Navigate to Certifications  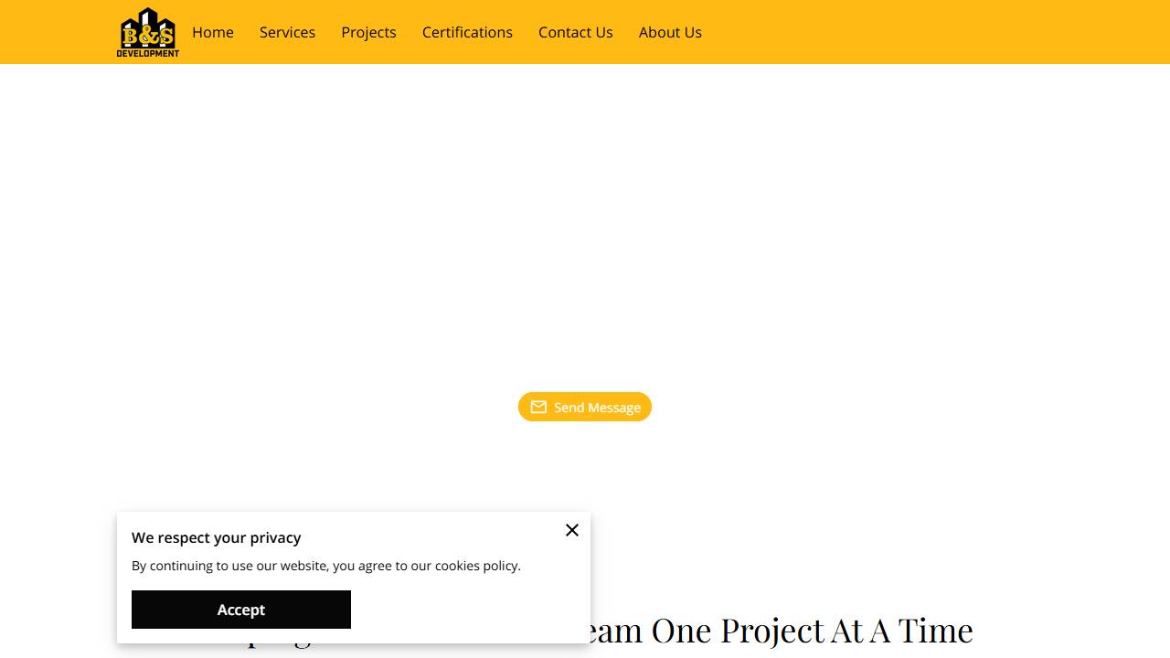tap(467, 32)
